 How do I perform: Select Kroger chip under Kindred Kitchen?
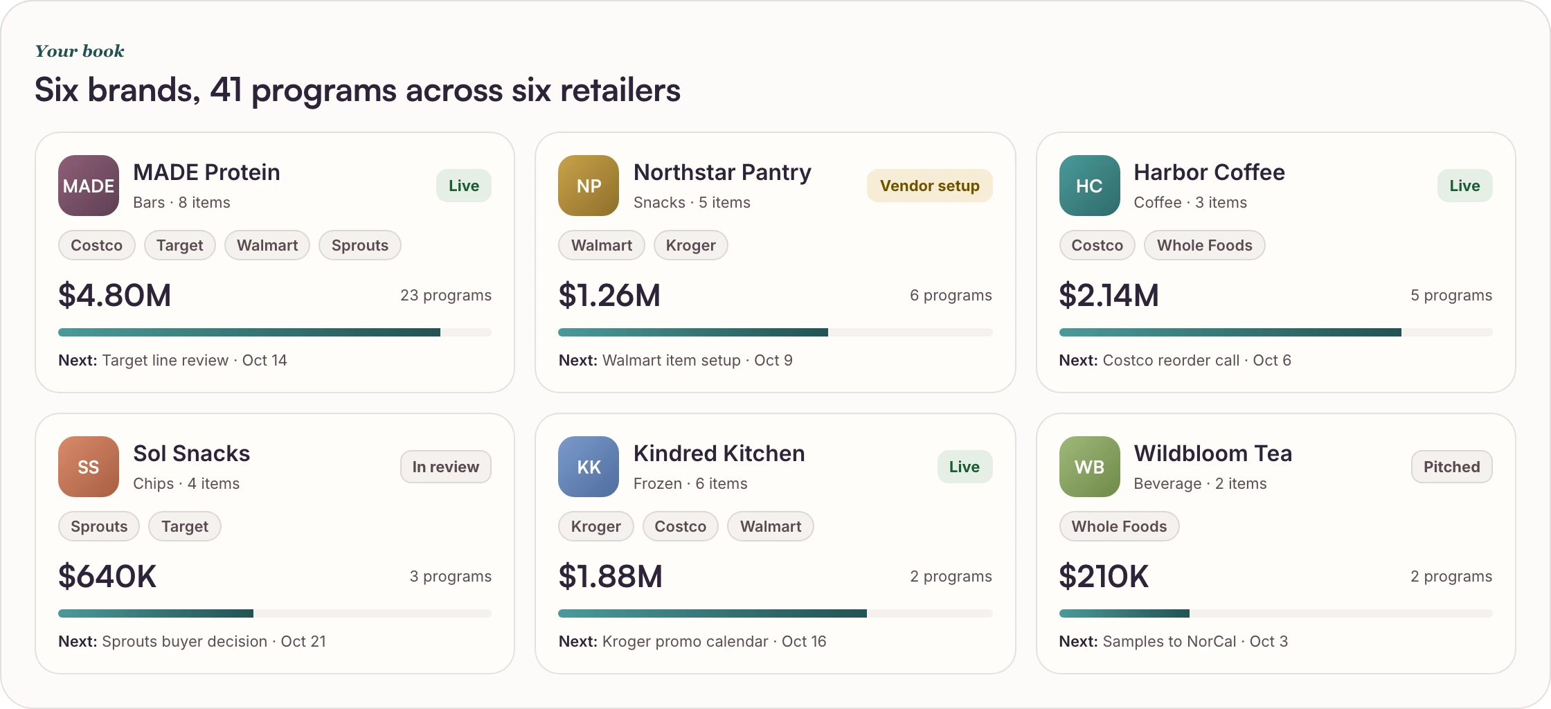596,526
